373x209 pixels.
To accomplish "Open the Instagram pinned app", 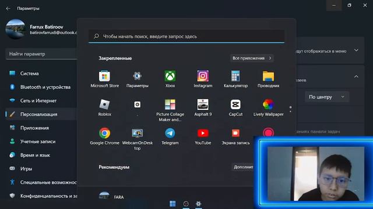I will pyautogui.click(x=203, y=79).
